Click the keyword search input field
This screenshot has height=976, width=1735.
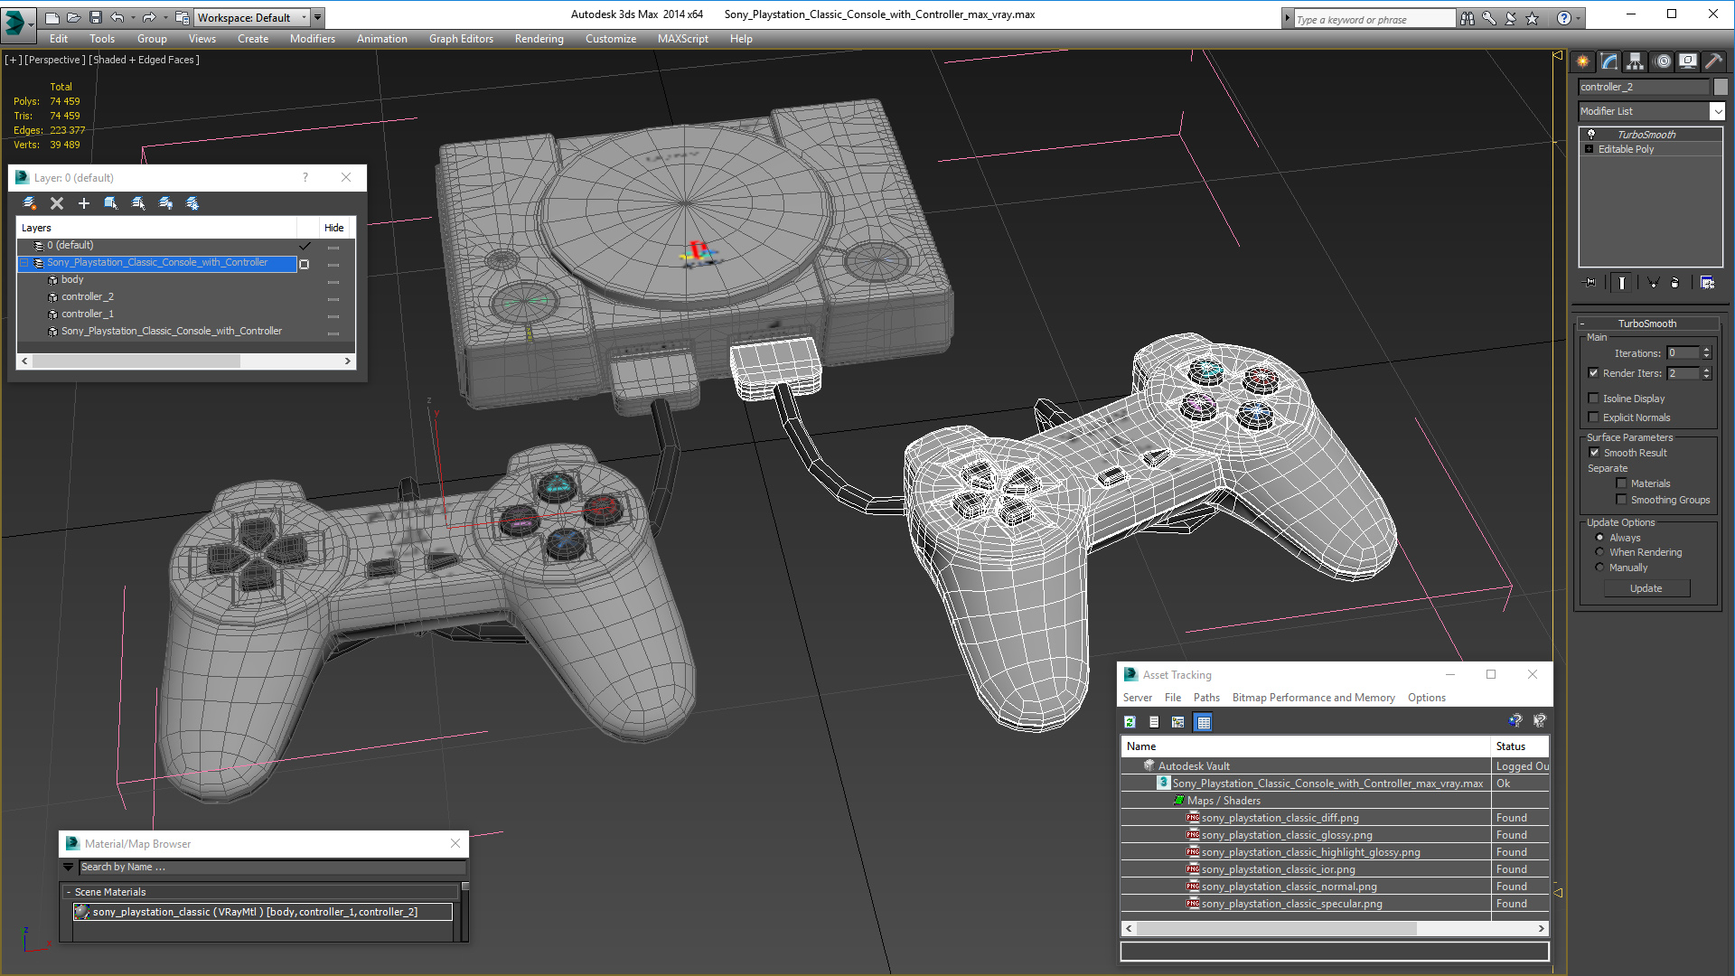[x=1374, y=19]
